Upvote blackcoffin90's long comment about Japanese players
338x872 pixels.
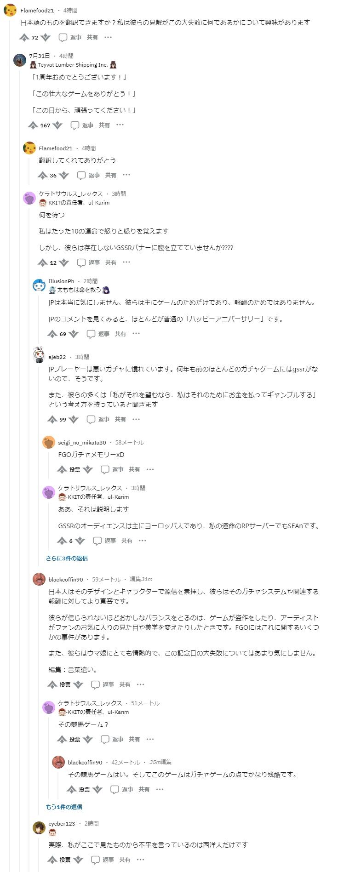click(52, 684)
